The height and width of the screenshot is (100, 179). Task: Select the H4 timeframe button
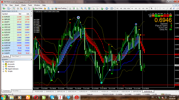coord(136,8)
